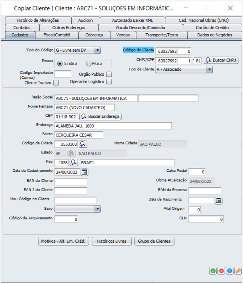Screen dimensions: 243x284
Task: Click disabled Estado search icon
Action: click(71, 153)
